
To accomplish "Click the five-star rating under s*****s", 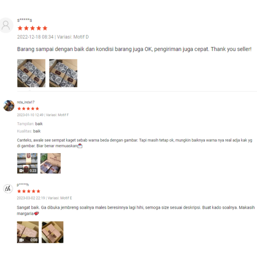I will (x=32, y=28).
